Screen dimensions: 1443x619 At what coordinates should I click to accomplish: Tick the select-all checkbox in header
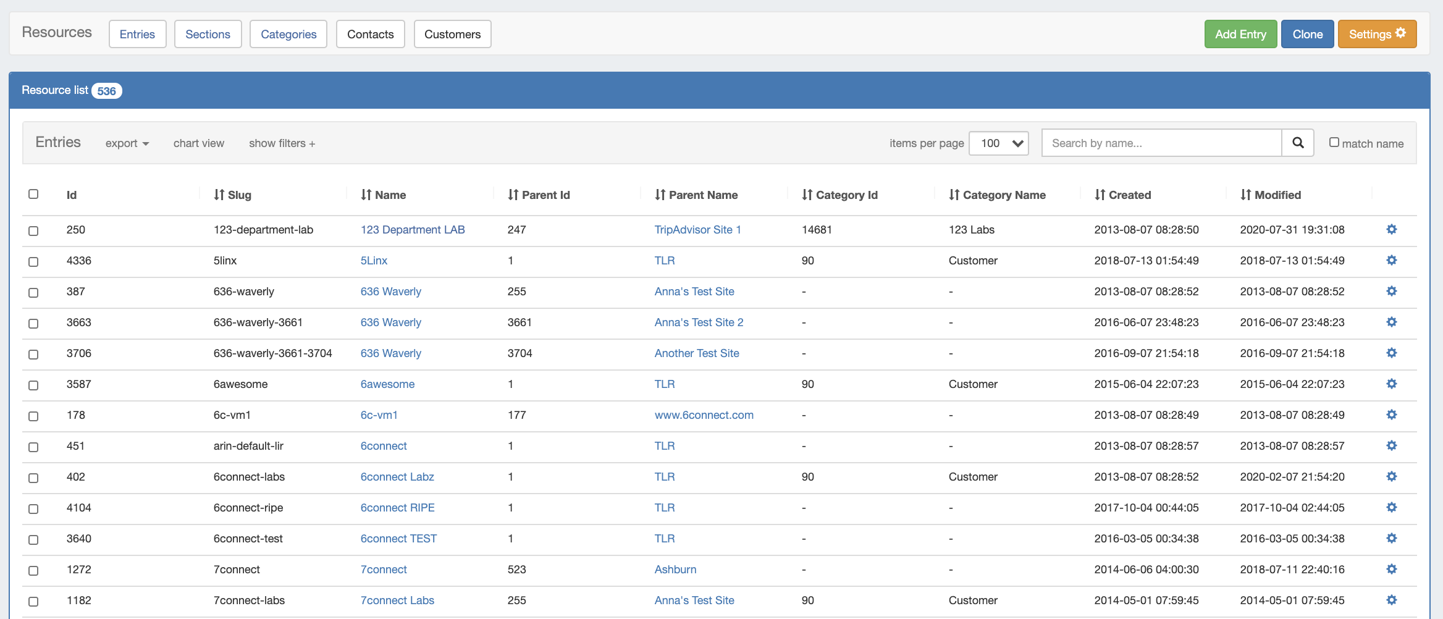point(33,194)
